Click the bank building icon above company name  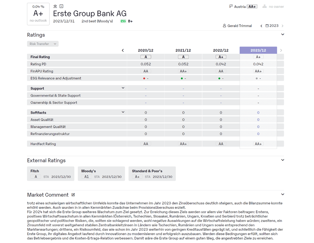(55, 6)
